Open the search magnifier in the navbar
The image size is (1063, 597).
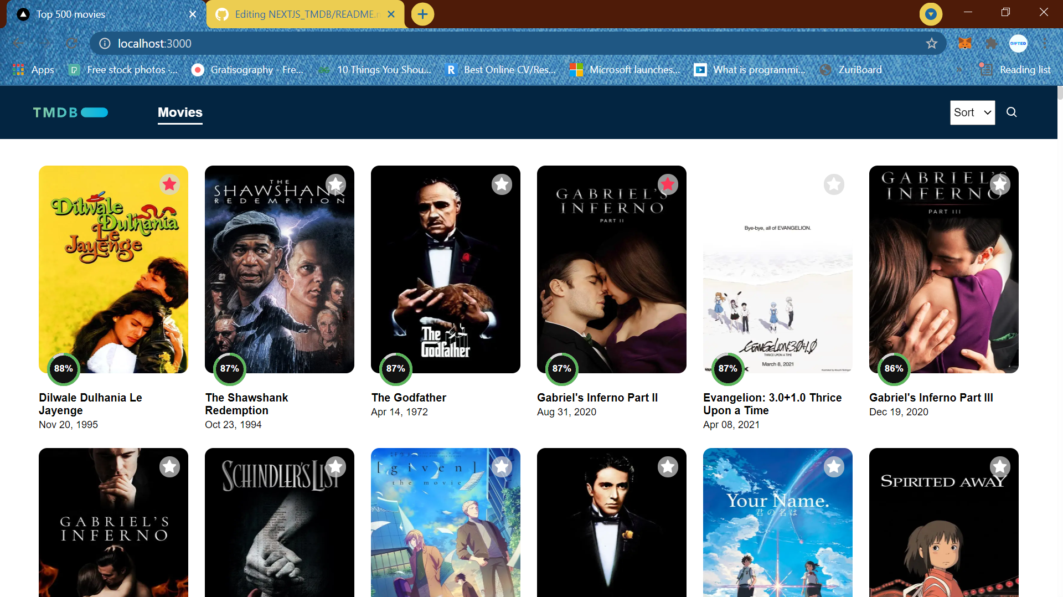pos(1012,112)
